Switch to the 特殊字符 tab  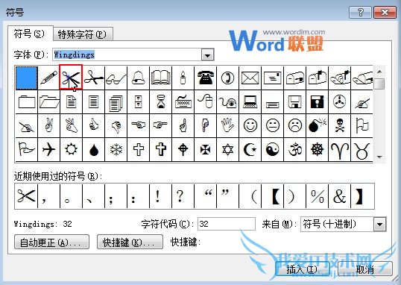click(x=83, y=34)
